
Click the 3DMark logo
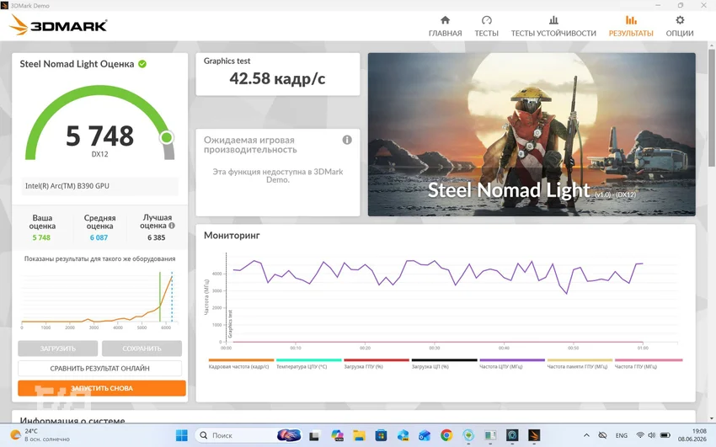point(58,24)
